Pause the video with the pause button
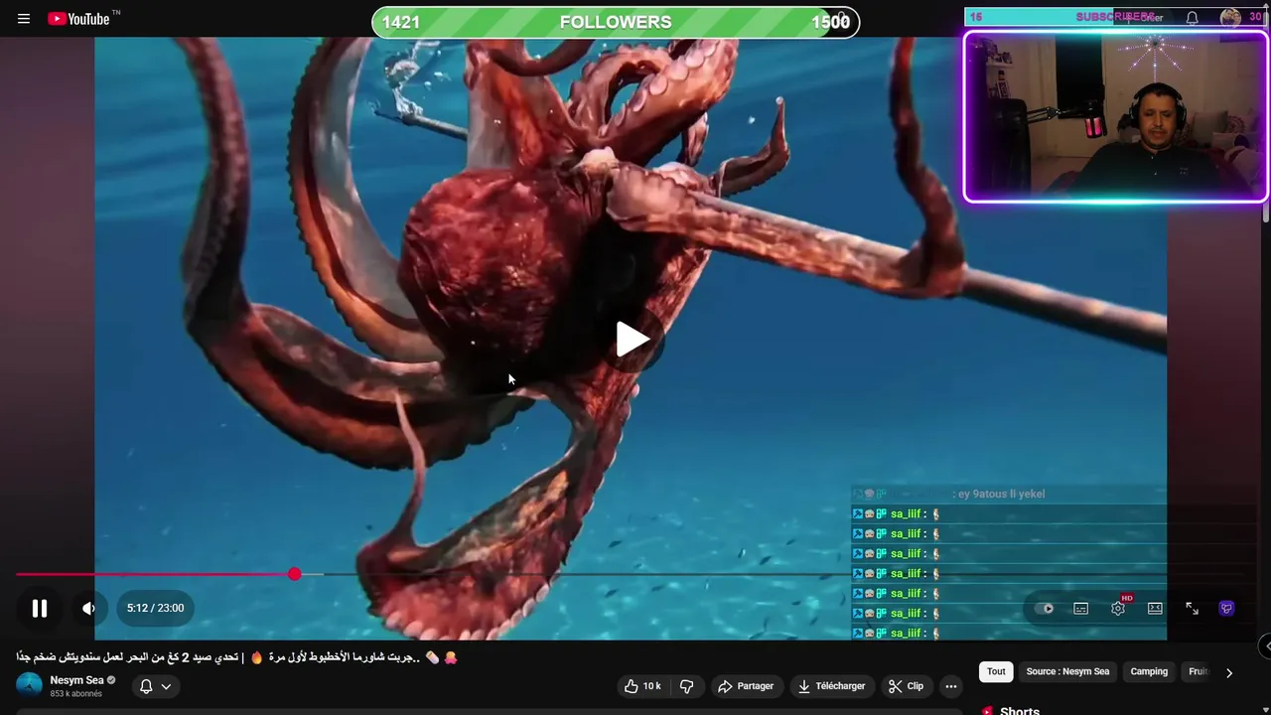Image resolution: width=1271 pixels, height=715 pixels. click(40, 609)
